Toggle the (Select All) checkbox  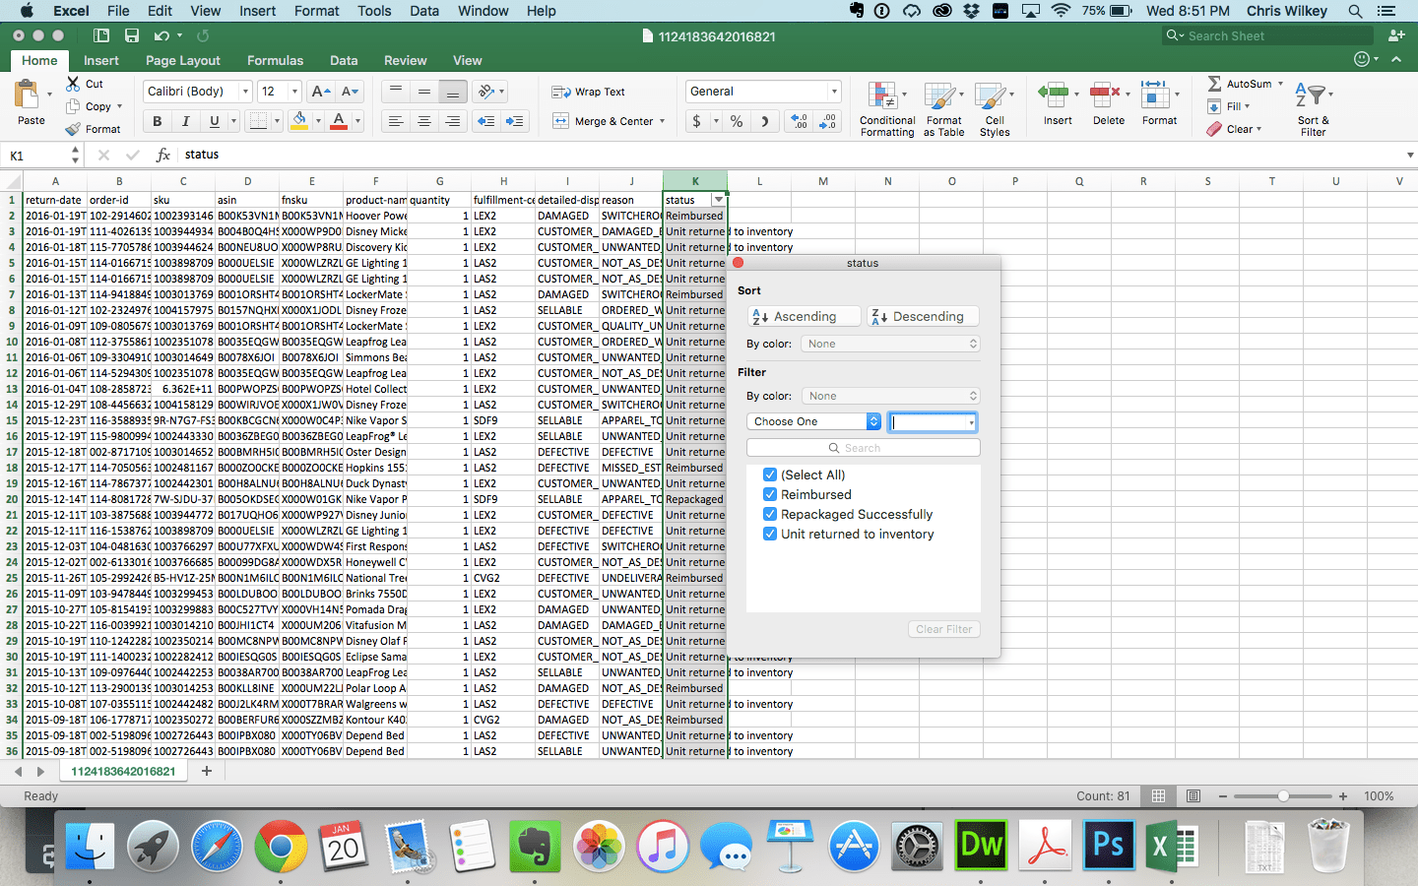(x=770, y=475)
